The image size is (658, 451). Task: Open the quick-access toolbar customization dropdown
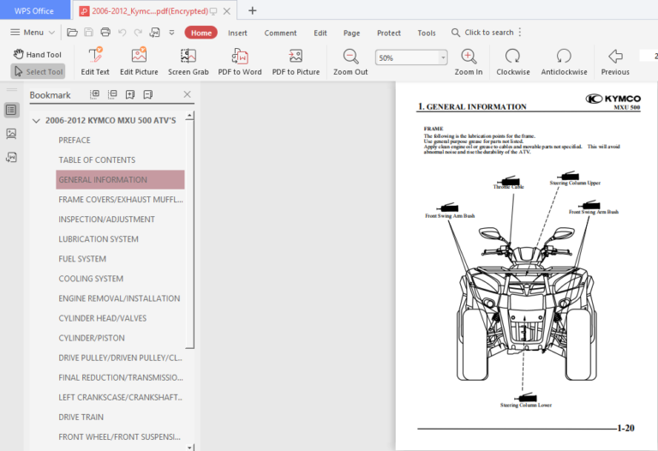coord(171,33)
